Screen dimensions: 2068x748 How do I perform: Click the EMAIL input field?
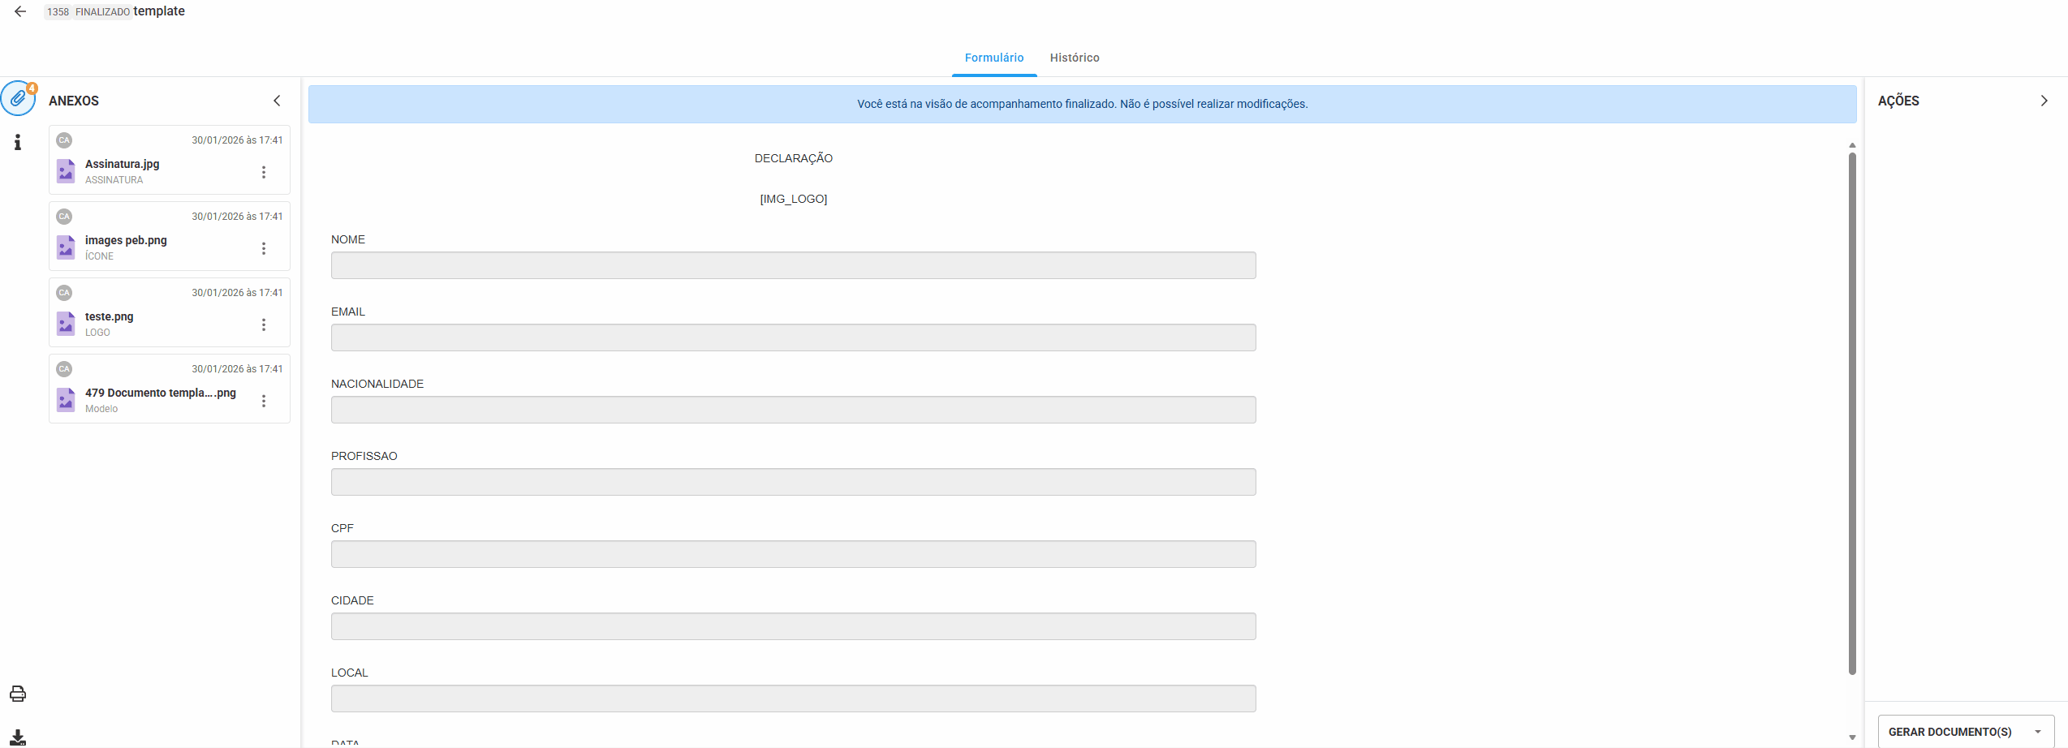pyautogui.click(x=793, y=337)
